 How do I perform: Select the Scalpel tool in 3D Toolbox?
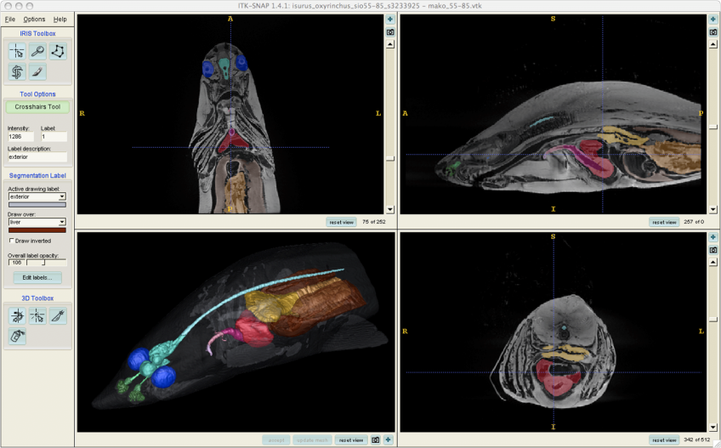(58, 316)
